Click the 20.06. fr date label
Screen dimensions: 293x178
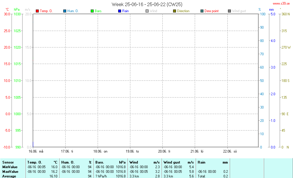coord(164,151)
